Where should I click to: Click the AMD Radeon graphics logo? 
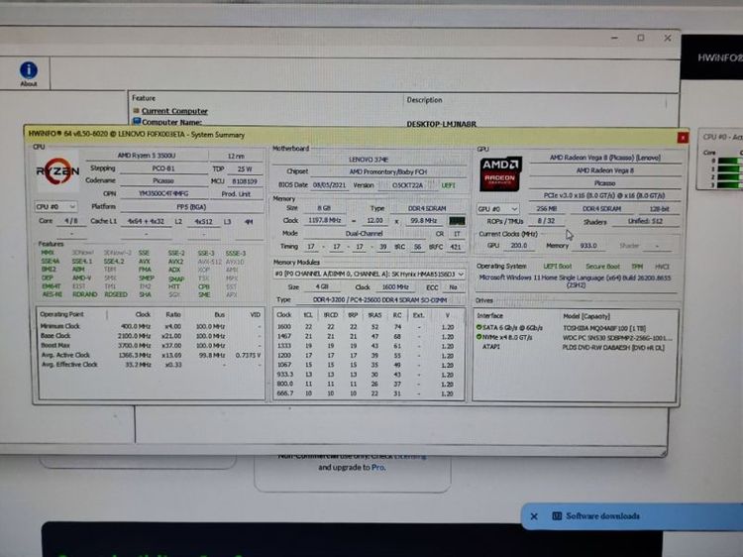[500, 174]
